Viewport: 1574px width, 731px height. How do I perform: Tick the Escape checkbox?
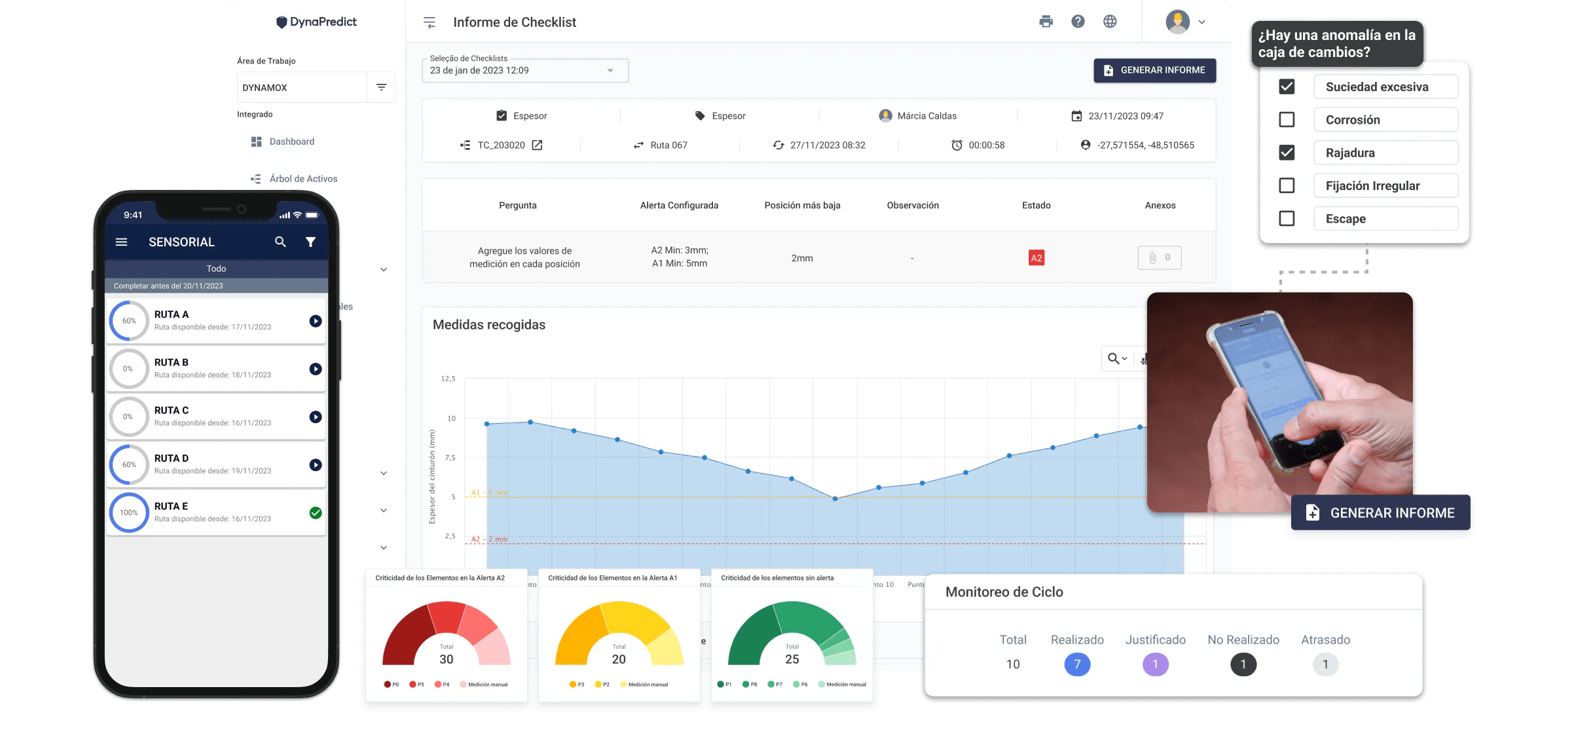[x=1287, y=219]
